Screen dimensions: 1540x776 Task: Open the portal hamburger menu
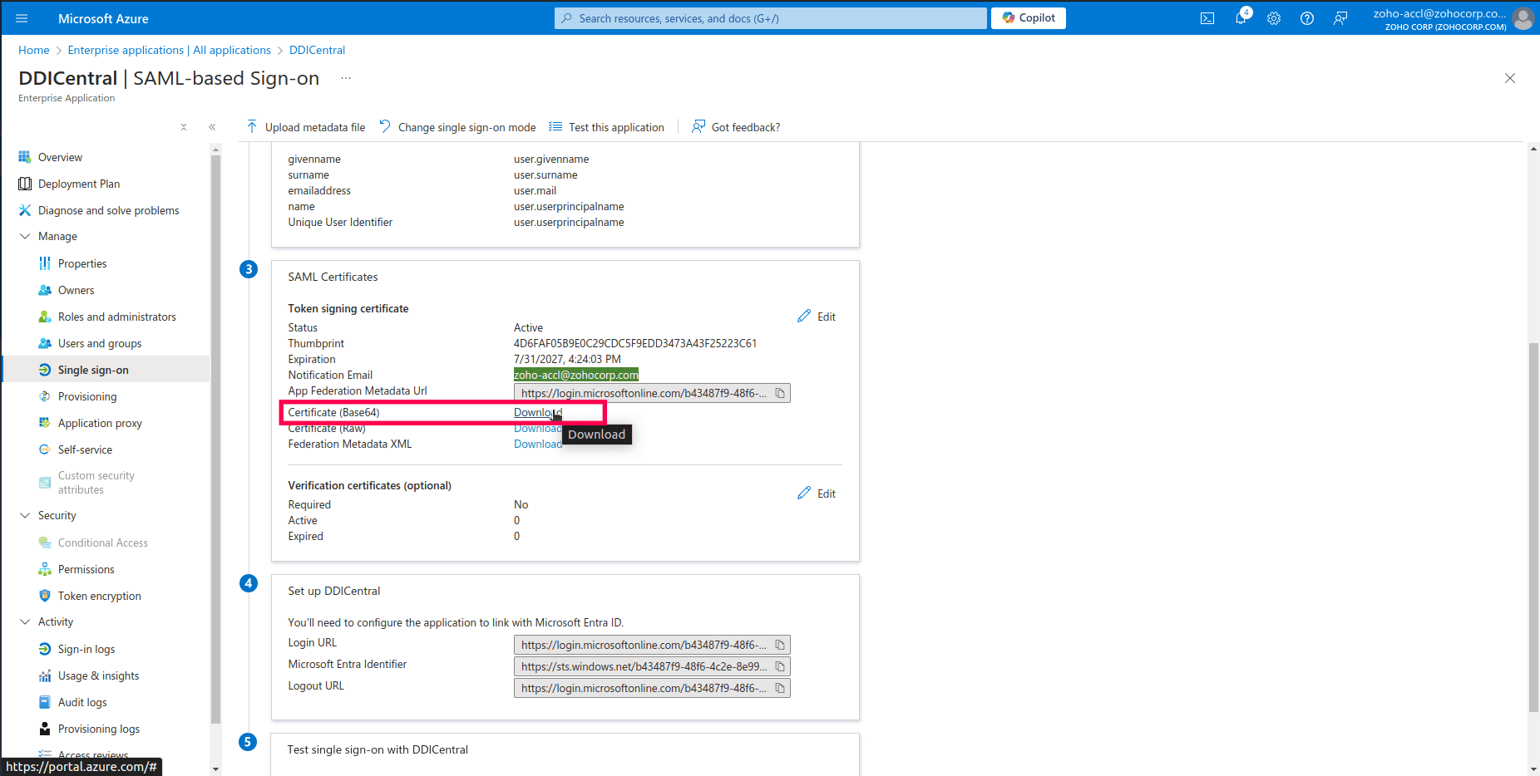22,17
